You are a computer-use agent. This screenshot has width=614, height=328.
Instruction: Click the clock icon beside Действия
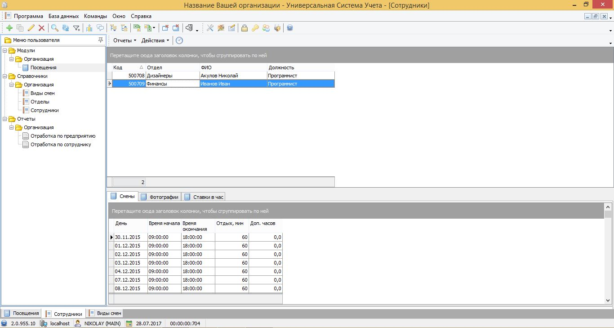[179, 40]
